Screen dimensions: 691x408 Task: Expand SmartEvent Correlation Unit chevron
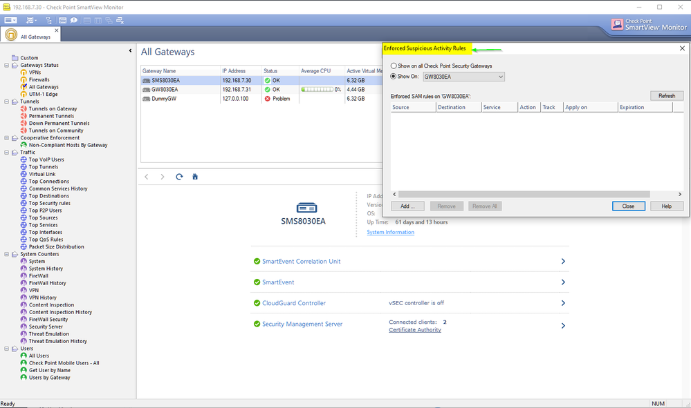click(x=563, y=261)
